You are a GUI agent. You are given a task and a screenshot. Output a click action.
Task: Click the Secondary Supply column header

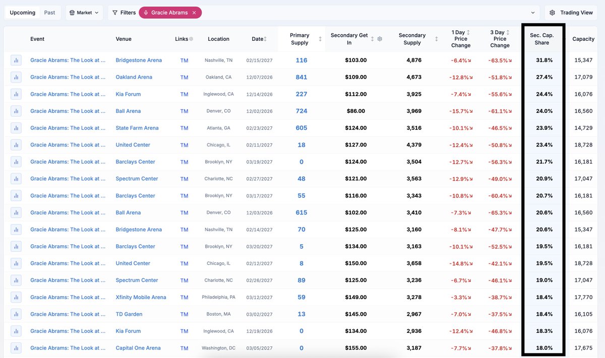point(412,39)
